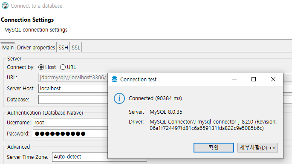
Task: Expand details with 세부사항(D) >> button
Action: (257, 148)
